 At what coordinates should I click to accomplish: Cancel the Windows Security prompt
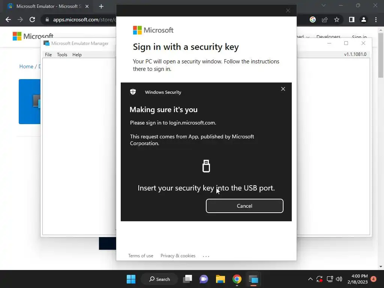pos(244,206)
